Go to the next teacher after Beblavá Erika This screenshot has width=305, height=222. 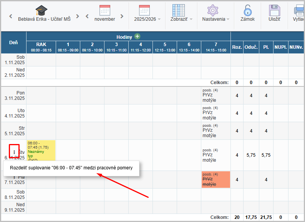click(x=78, y=17)
